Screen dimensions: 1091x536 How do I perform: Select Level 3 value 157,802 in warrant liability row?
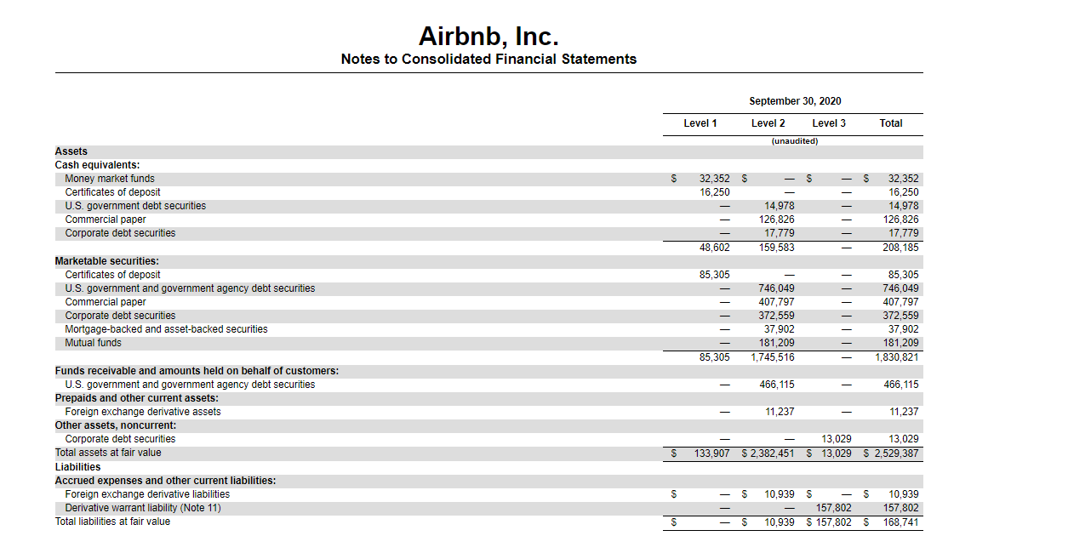834,508
